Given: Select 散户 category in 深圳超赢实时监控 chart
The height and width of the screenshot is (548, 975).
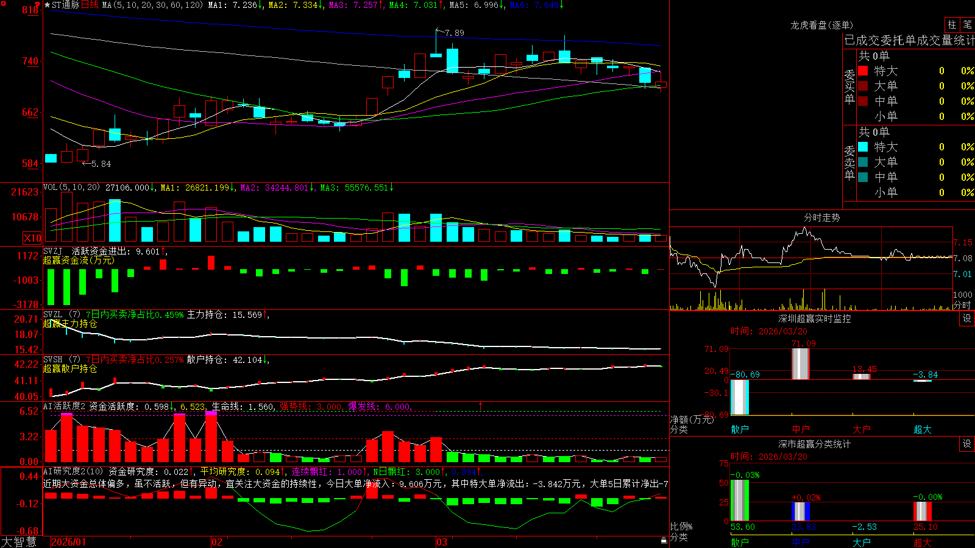Looking at the screenshot, I should coord(740,429).
